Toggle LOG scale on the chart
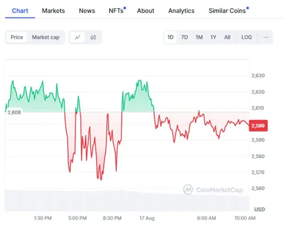The width and height of the screenshot is (283, 226). [247, 37]
